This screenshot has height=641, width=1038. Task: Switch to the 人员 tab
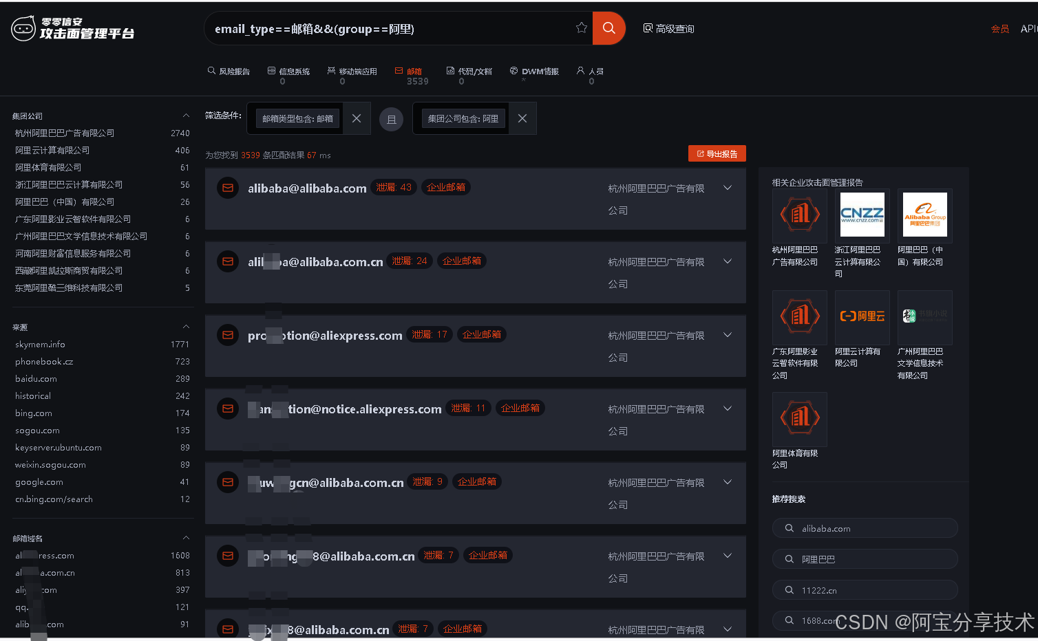[591, 72]
